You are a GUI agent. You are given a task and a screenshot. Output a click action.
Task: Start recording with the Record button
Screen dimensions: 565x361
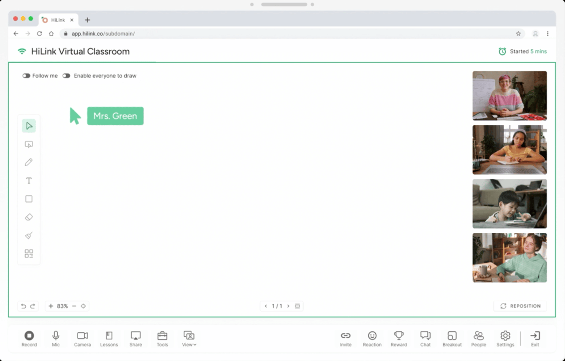click(x=29, y=339)
